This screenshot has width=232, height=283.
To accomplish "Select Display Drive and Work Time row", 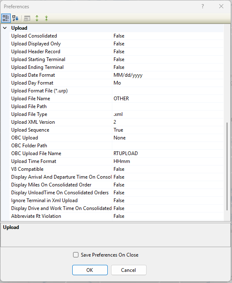I will 116,208.
